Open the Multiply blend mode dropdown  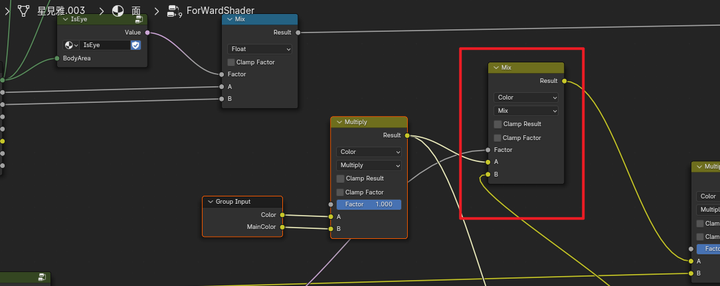click(369, 165)
